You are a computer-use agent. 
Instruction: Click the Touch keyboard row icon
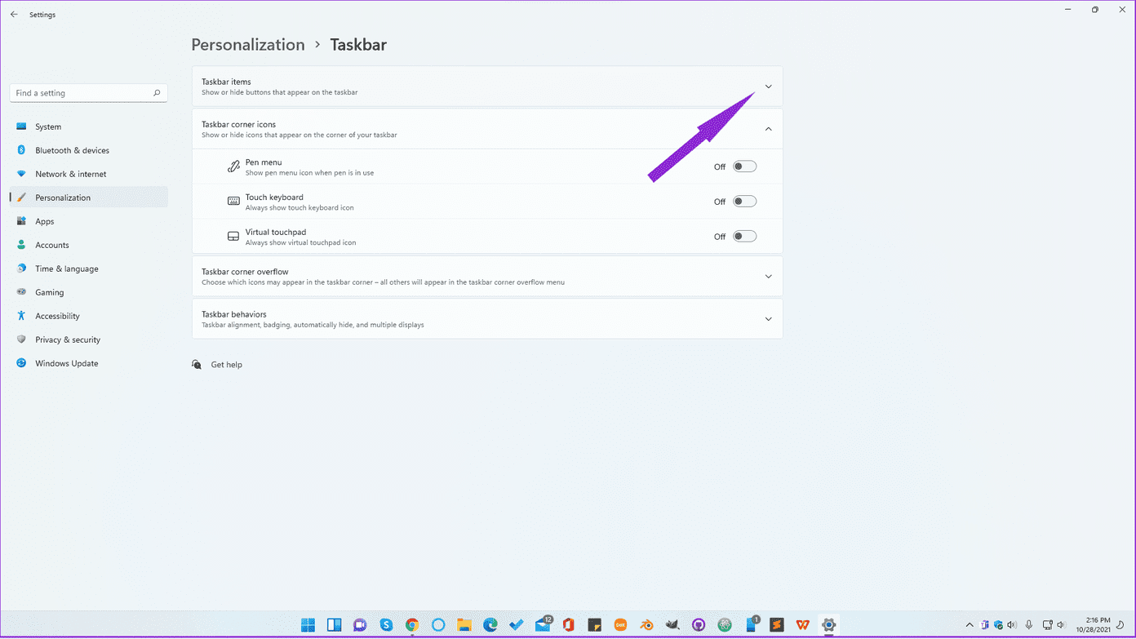point(233,202)
